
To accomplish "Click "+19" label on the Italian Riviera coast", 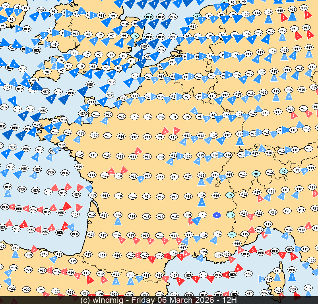I will [305, 249].
